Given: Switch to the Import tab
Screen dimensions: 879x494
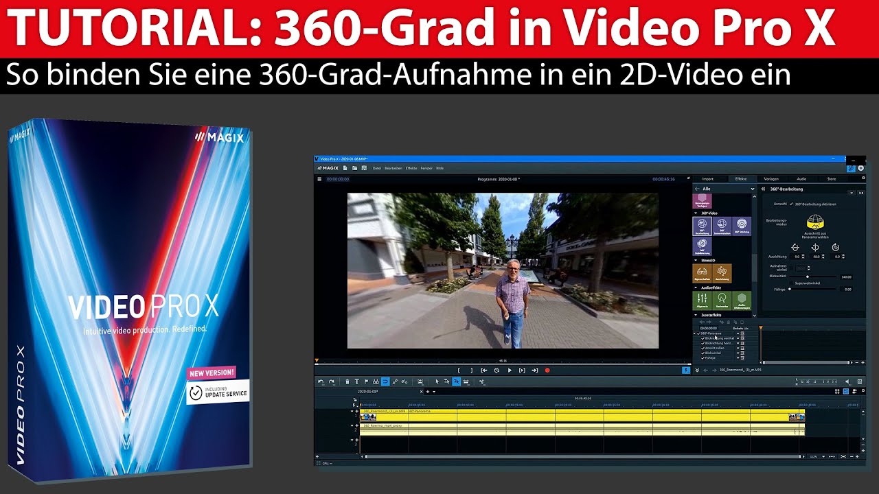Looking at the screenshot, I should (707, 179).
